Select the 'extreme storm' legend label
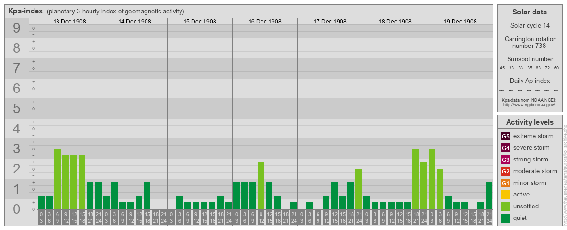This screenshot has width=567, height=230. pyautogui.click(x=533, y=136)
